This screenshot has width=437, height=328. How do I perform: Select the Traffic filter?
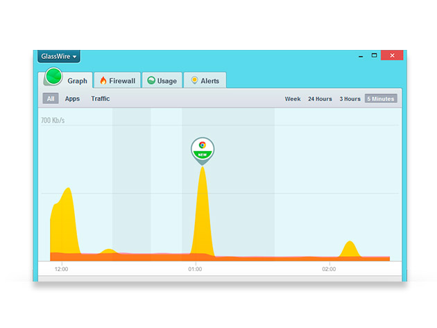tap(101, 98)
